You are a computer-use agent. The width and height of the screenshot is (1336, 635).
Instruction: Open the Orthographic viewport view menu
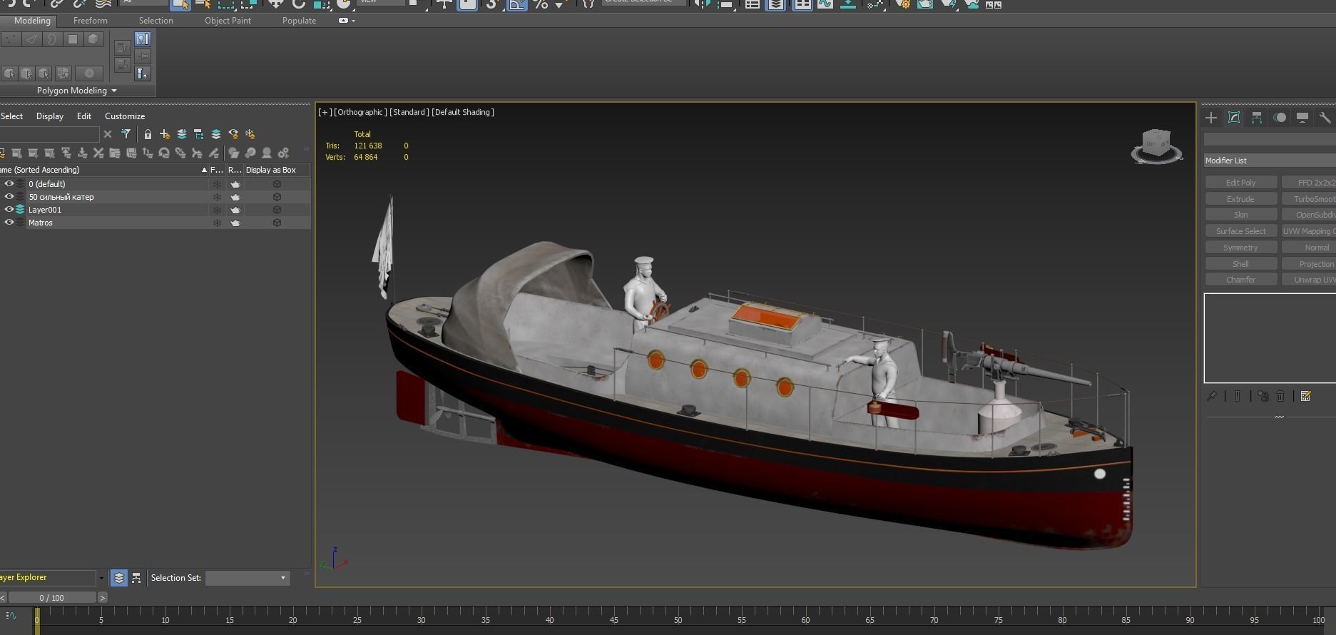pos(361,112)
